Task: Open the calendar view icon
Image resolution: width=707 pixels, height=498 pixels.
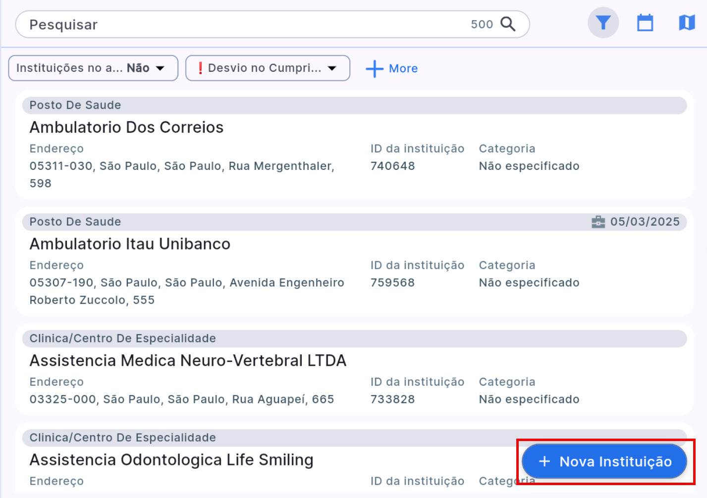Action: (x=645, y=23)
